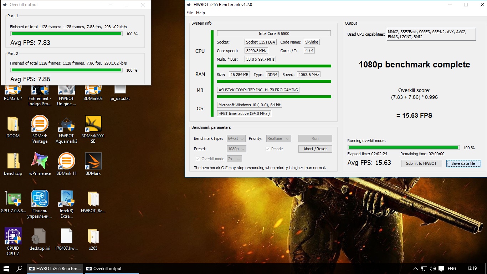487x274 pixels.
Task: Click the Part 1 progress bar
Action: tap(66, 34)
